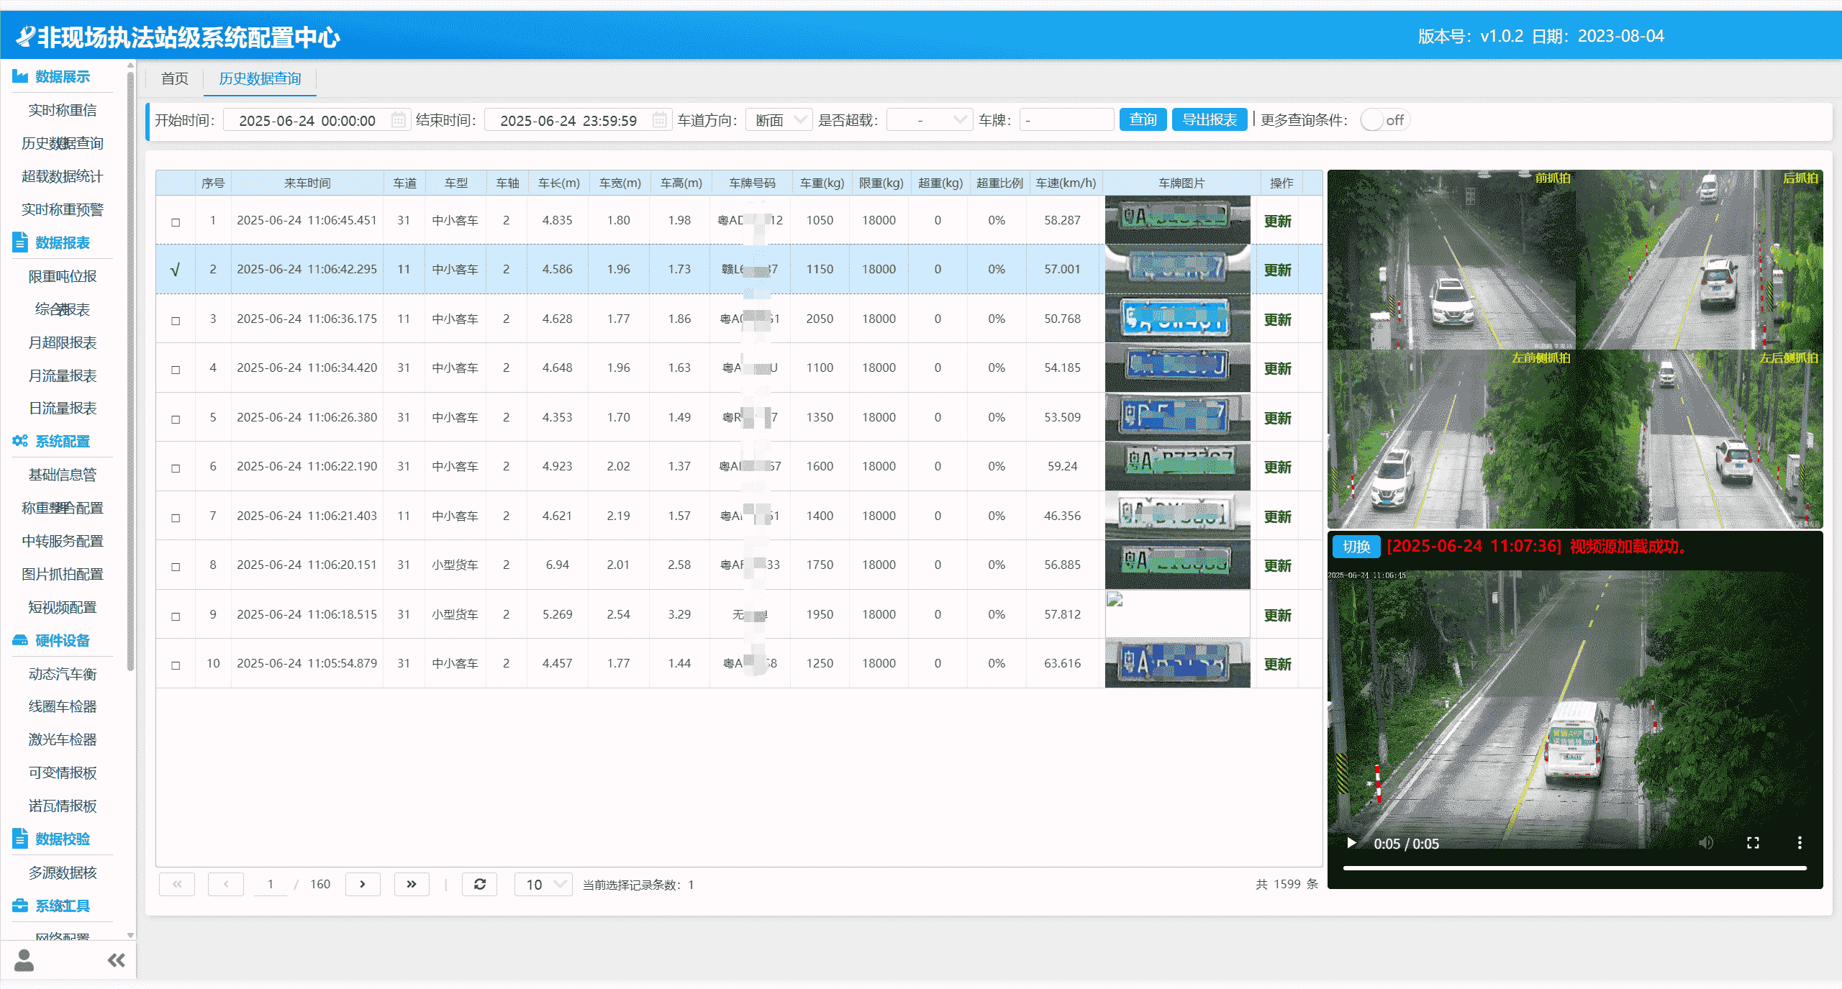Collapse sidebar with double-chevron icon

pyautogui.click(x=116, y=960)
